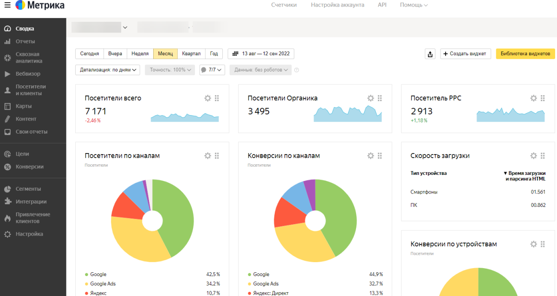Image resolution: width=557 pixels, height=296 pixels.
Task: Switch period to Неделя
Action: point(140,54)
